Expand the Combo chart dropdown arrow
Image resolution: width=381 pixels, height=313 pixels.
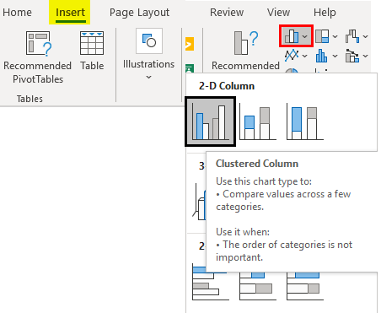click(365, 56)
